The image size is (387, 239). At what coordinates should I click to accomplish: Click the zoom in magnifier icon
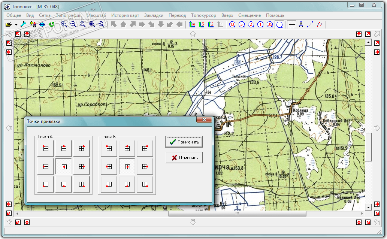tap(64, 25)
